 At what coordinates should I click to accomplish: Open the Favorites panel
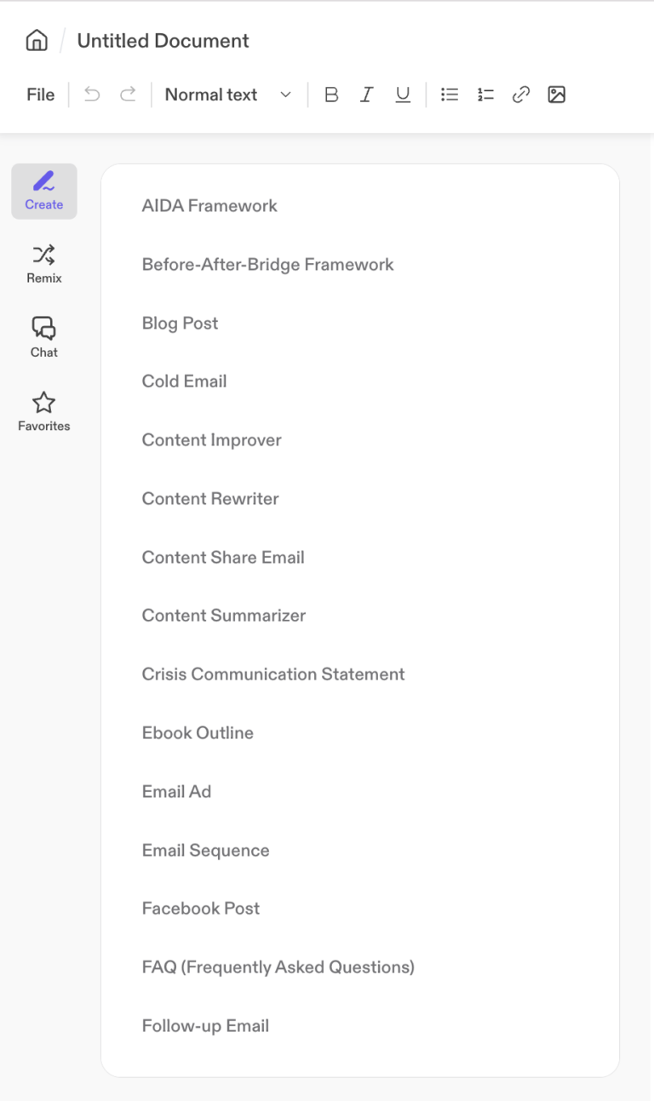tap(43, 410)
